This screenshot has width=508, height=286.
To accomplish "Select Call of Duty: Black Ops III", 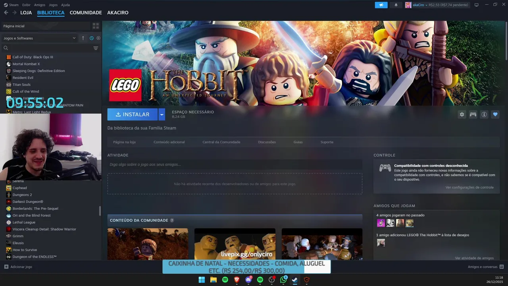I will click(33, 57).
